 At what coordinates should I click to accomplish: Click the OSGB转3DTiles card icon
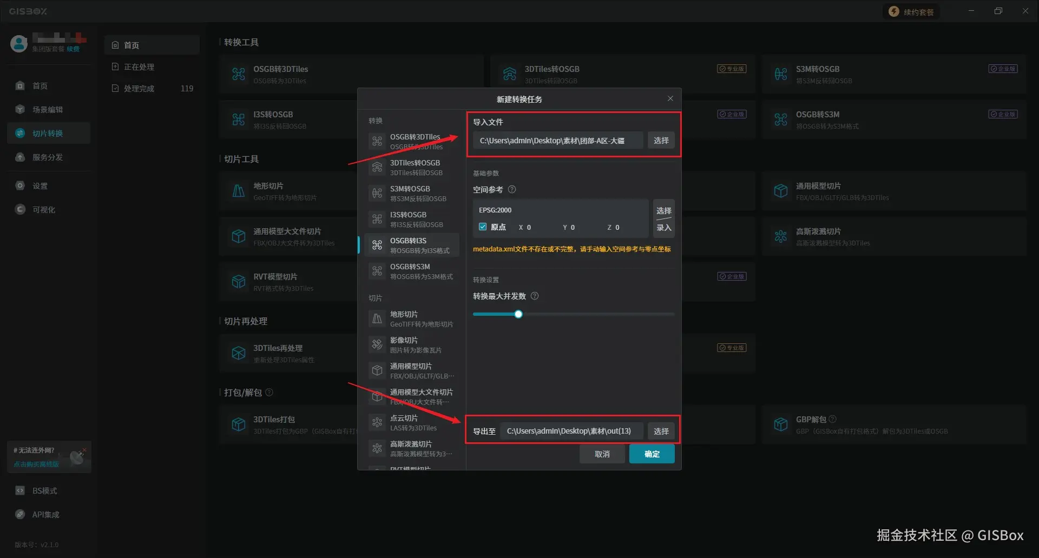point(239,74)
